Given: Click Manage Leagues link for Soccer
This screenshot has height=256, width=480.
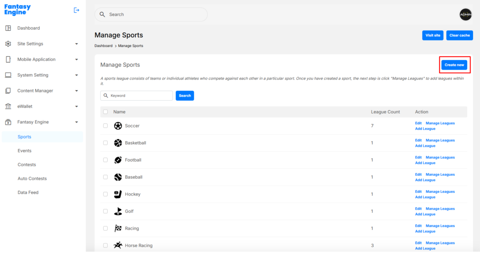Looking at the screenshot, I should (x=440, y=123).
